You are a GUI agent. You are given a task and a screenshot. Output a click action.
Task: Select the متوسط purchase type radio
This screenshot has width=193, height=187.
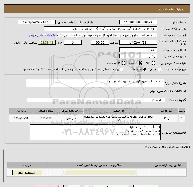click(x=145, y=69)
